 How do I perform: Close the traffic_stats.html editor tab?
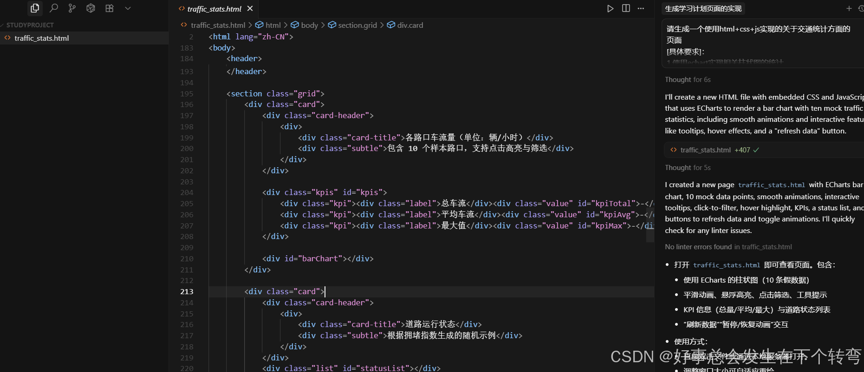[250, 8]
